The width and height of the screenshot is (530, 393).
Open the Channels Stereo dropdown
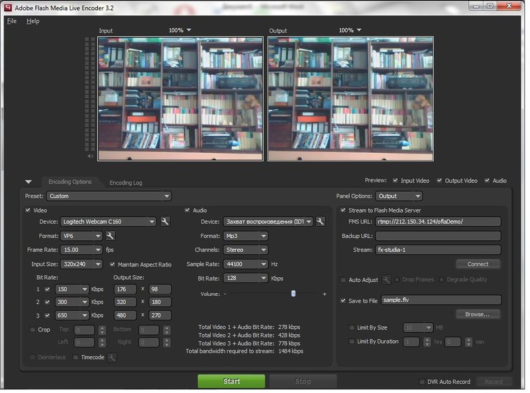245,250
